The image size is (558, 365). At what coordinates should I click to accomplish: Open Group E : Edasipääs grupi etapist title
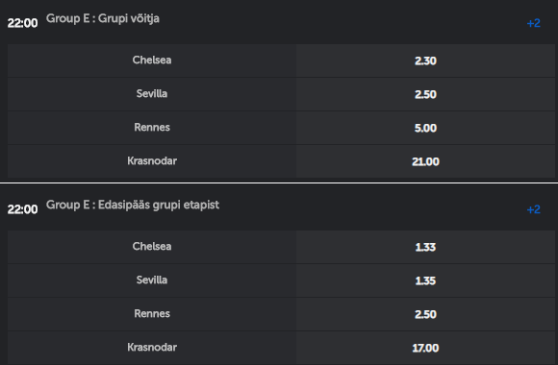coord(133,205)
